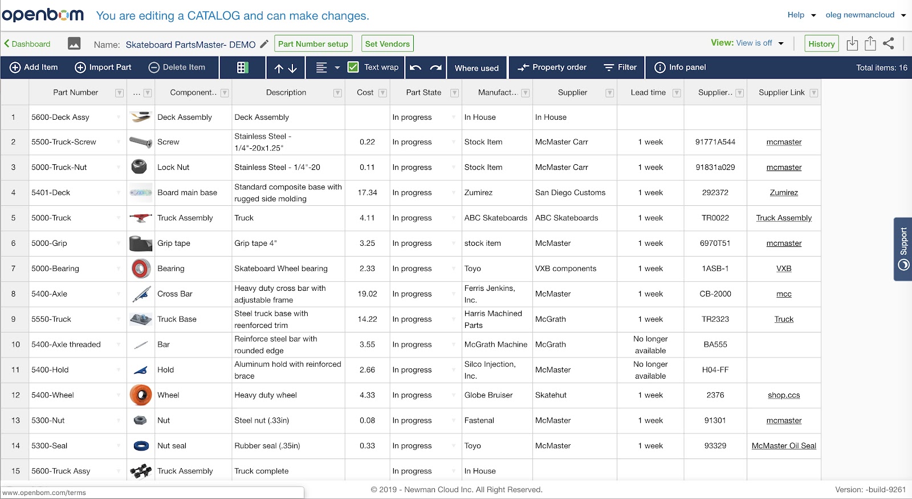This screenshot has height=499, width=912.
Task: Click the catalog image placeholder icon
Action: (x=74, y=44)
